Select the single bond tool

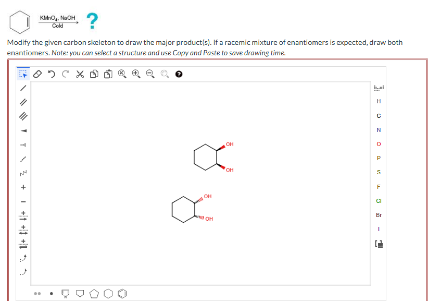point(22,89)
